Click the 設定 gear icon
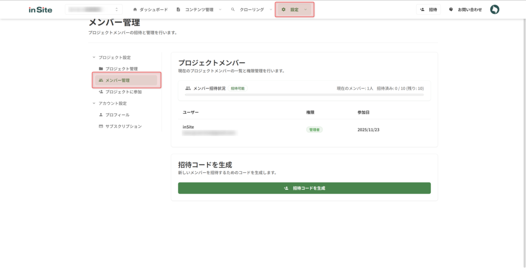Viewport: 526px width, 275px height. pos(284,9)
